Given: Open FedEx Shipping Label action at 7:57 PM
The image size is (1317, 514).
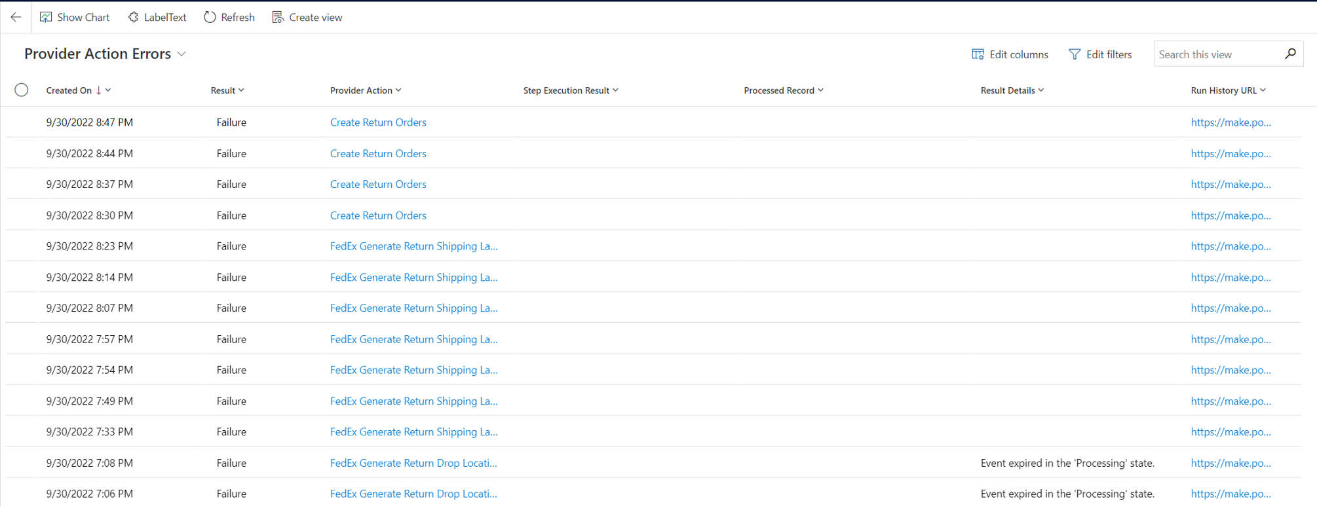Looking at the screenshot, I should (414, 339).
